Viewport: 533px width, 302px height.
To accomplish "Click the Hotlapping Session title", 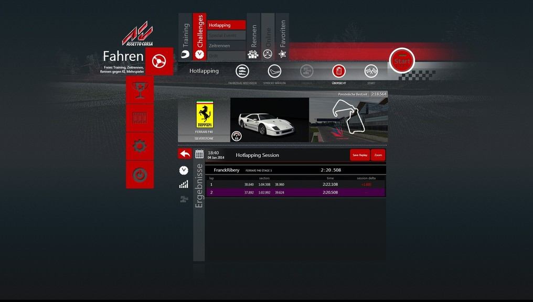I will pyautogui.click(x=258, y=155).
